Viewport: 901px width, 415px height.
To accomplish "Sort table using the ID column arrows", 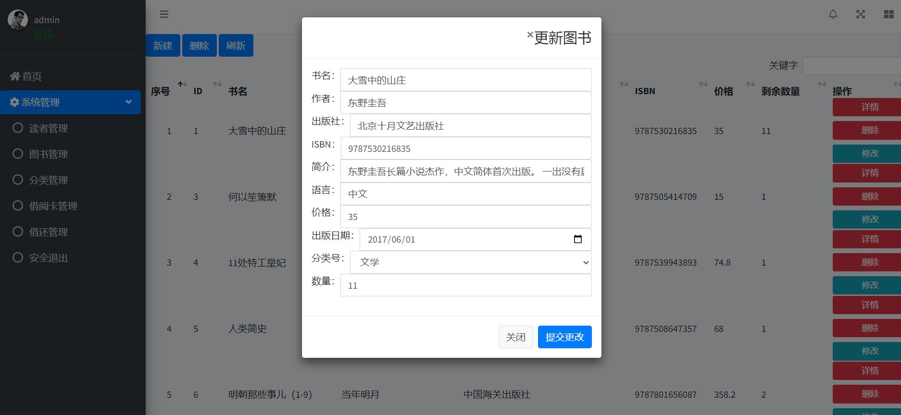I will tap(217, 84).
